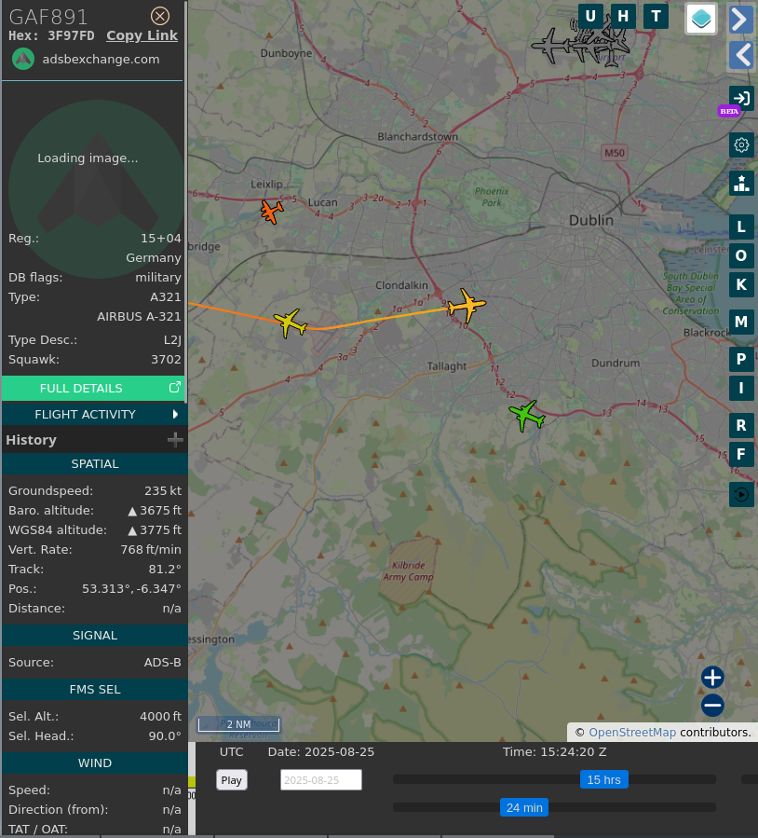Click the Groundspeed value 235 kt
The width and height of the screenshot is (758, 838).
click(163, 490)
